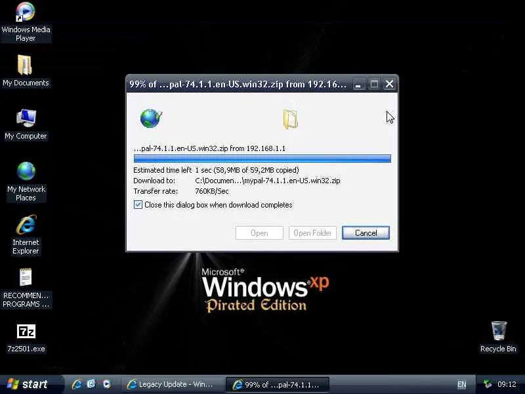This screenshot has width=525, height=394.
Task: Click the 'Transfer rate: 760KB/Sec' text
Action: (181, 191)
